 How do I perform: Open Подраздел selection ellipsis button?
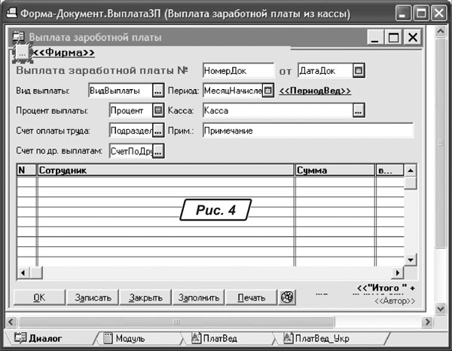pos(157,131)
